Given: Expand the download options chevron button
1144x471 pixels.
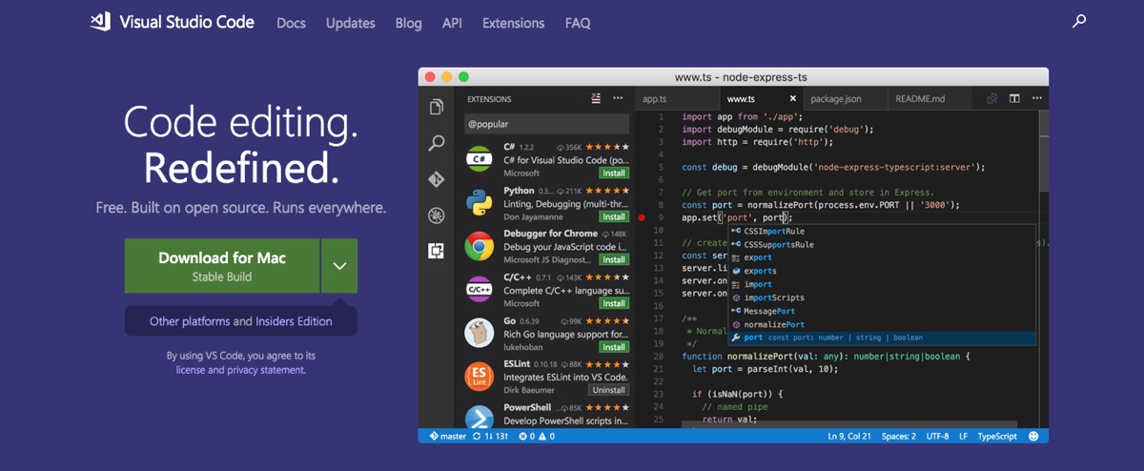Looking at the screenshot, I should point(339,266).
